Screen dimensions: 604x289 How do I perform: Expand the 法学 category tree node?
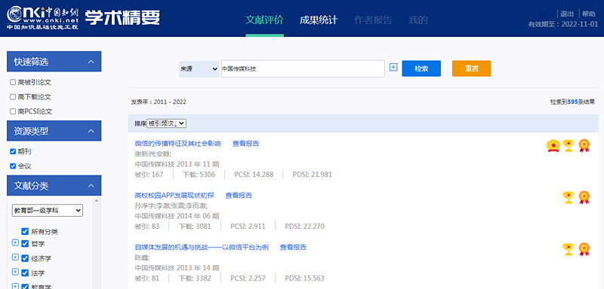pos(15,272)
